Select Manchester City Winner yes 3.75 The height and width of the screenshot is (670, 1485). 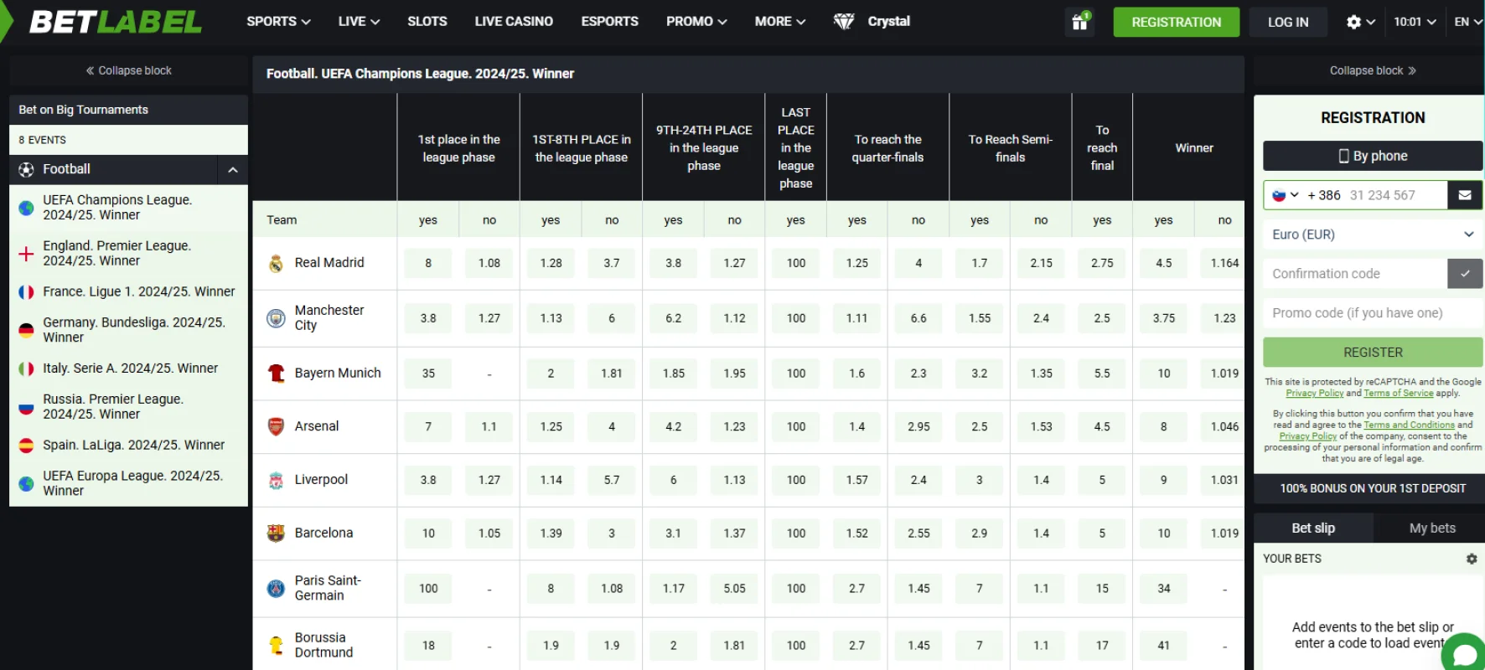(x=1163, y=318)
